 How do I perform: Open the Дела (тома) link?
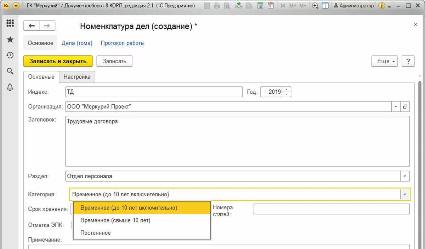coord(77,43)
